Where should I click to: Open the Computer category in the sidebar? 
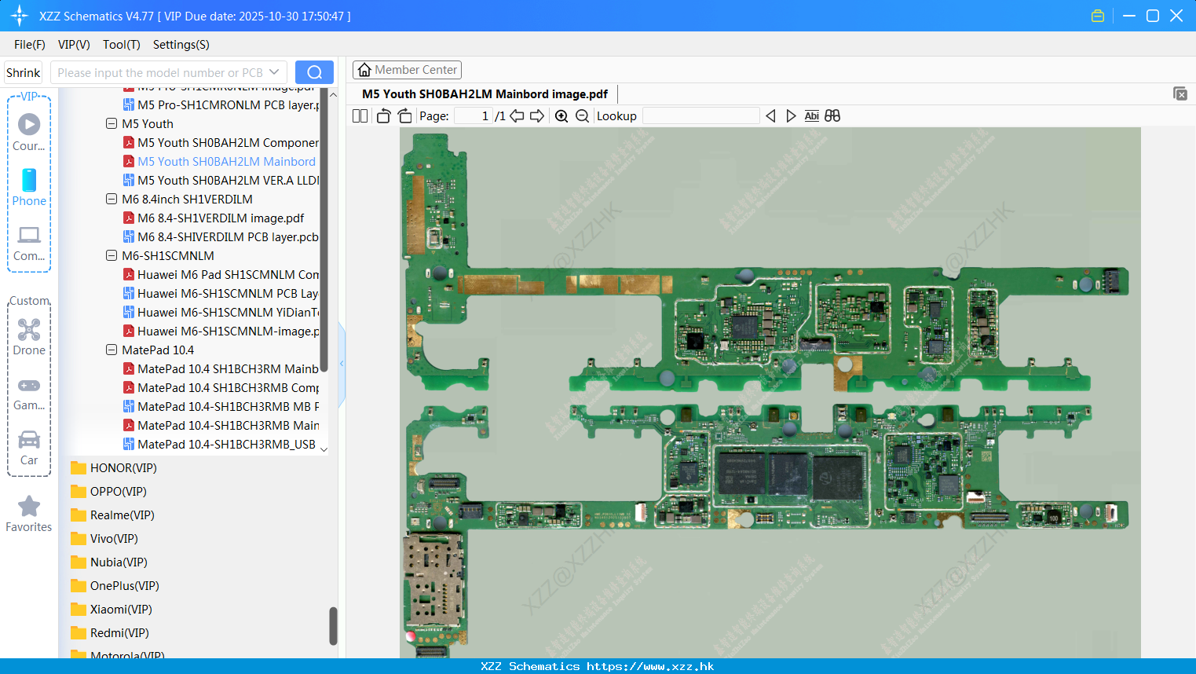coord(29,243)
